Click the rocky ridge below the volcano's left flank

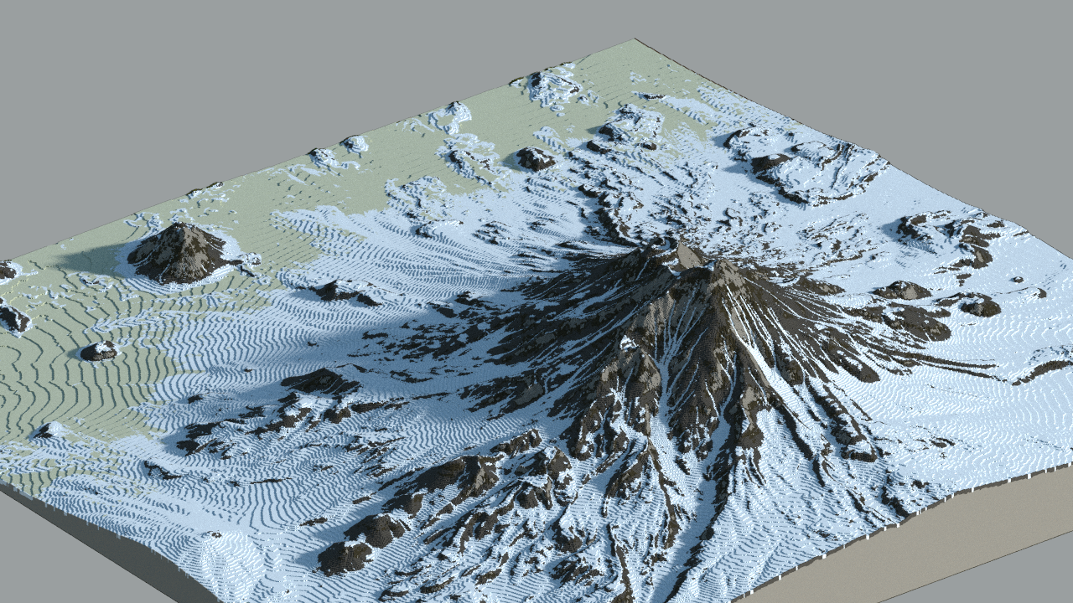[469, 477]
